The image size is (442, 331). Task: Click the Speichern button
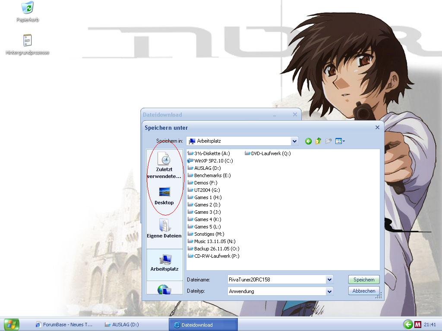point(364,279)
